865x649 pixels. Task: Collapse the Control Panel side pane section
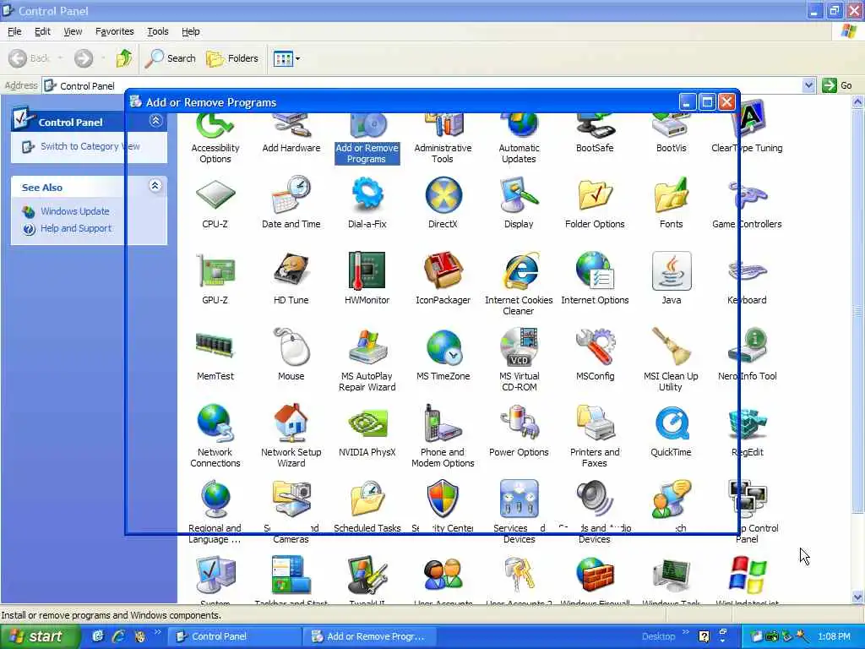point(156,121)
